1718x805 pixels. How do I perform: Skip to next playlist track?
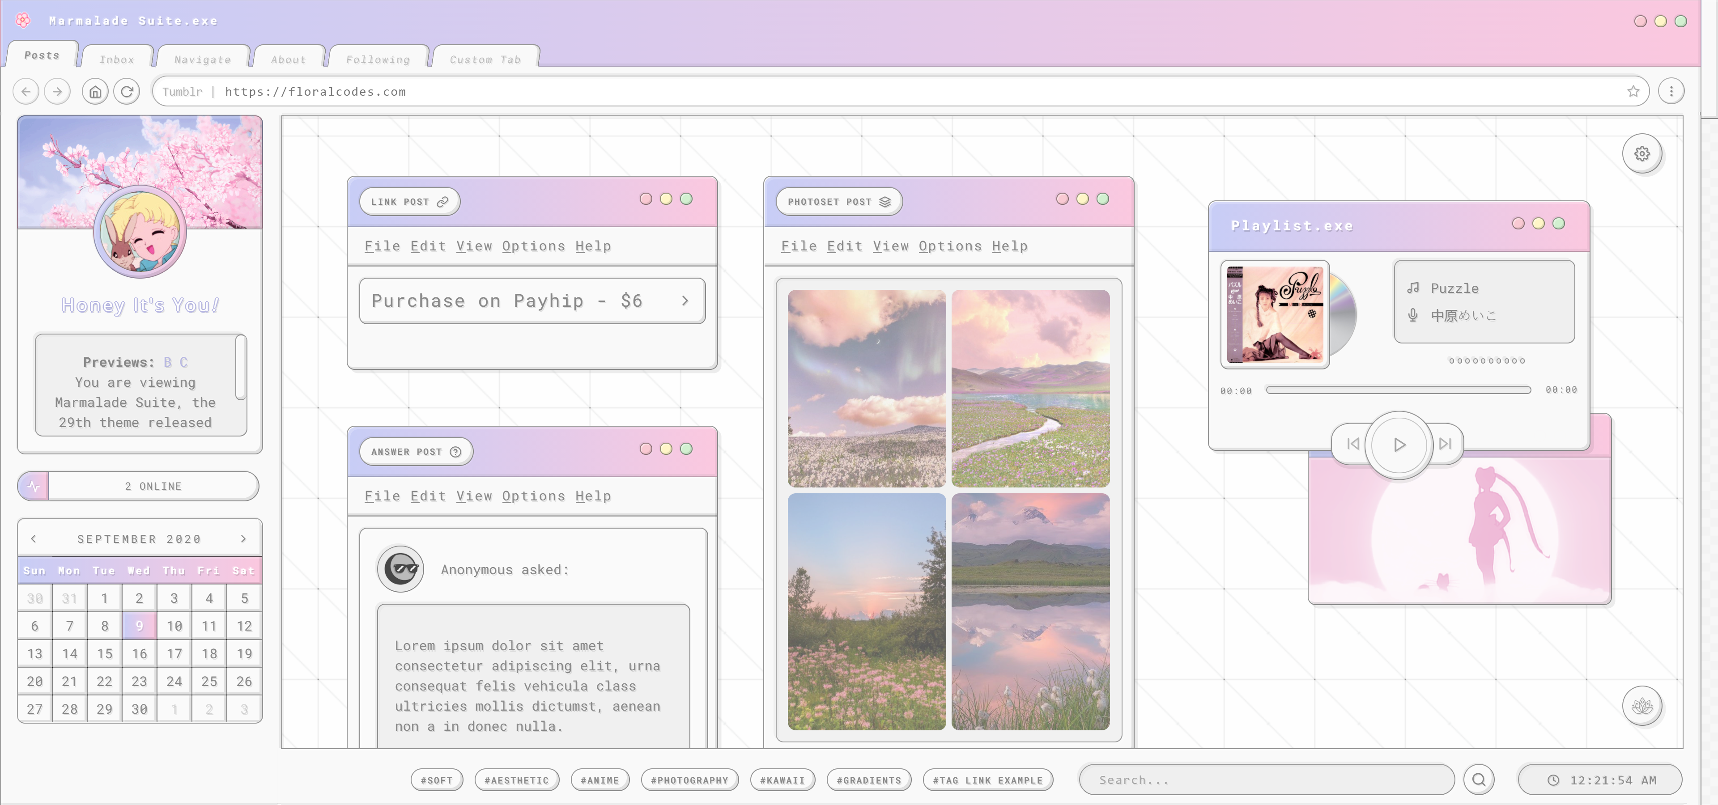[1445, 444]
